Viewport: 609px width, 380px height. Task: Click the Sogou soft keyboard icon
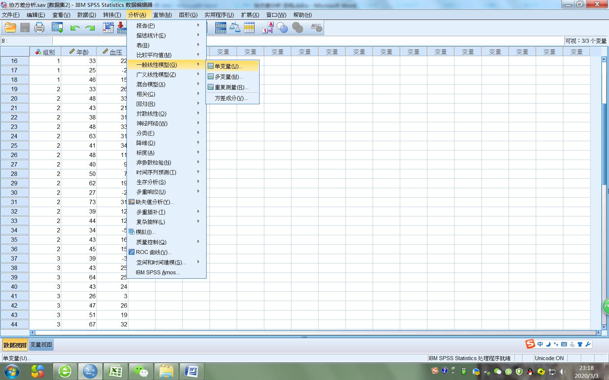564,344
